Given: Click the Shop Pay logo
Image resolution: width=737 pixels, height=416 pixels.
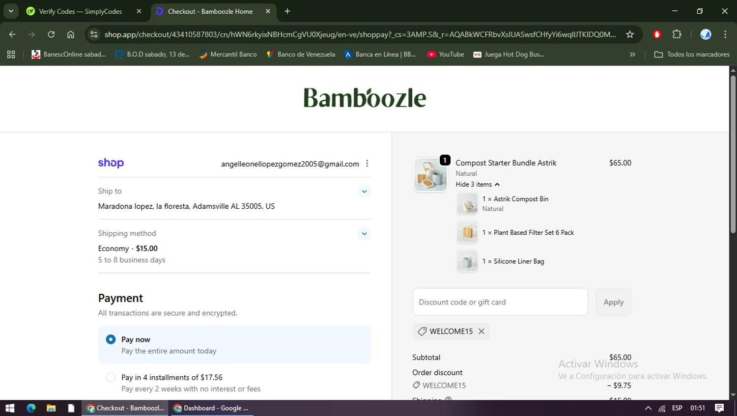Looking at the screenshot, I should pos(111,163).
